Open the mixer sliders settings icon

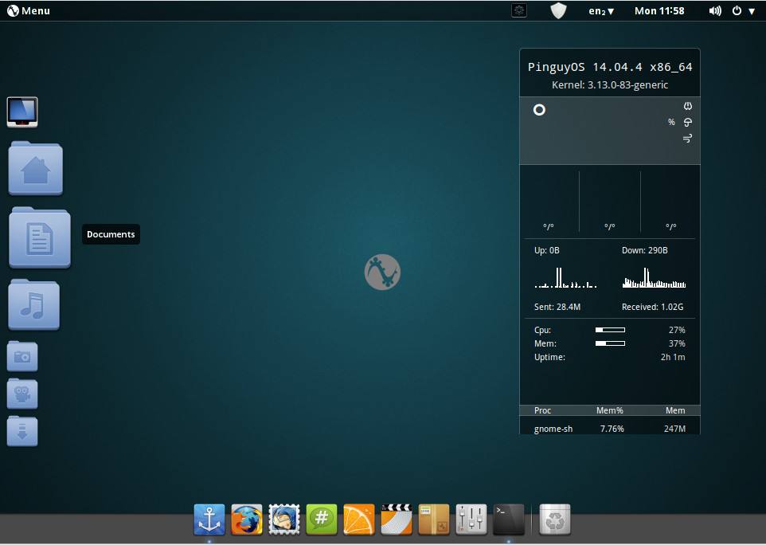[471, 520]
